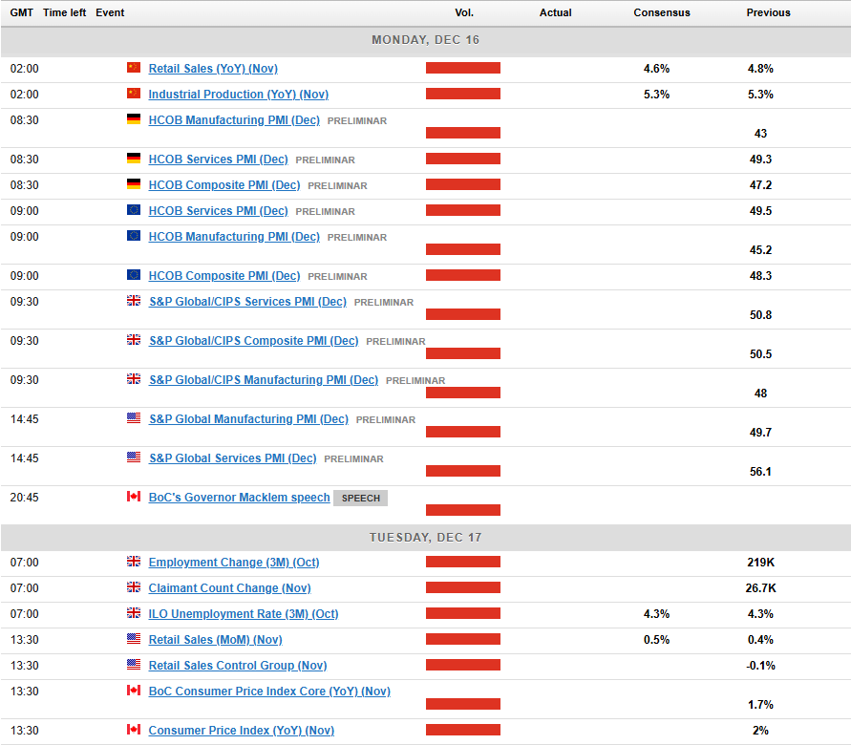Screen dimensions: 851x745
Task: Click the MONDAY, DEC 16 date header
Action: pyautogui.click(x=426, y=40)
